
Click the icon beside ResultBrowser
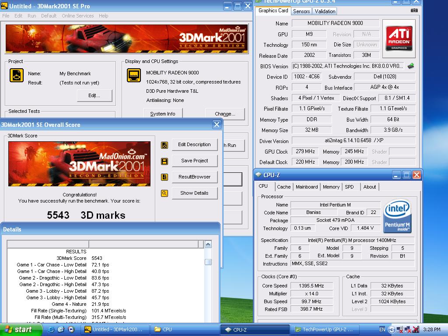pyautogui.click(x=164, y=177)
